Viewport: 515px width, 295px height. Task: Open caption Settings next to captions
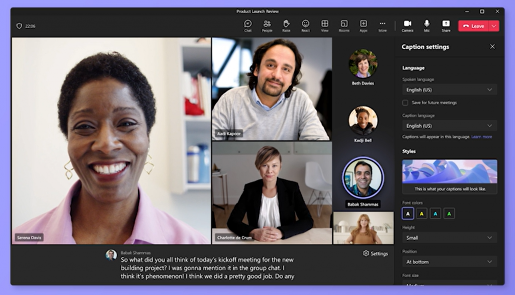(376, 254)
